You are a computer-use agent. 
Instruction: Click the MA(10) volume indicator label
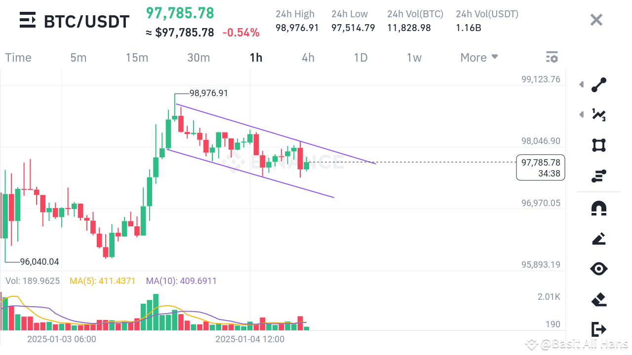pyautogui.click(x=181, y=281)
